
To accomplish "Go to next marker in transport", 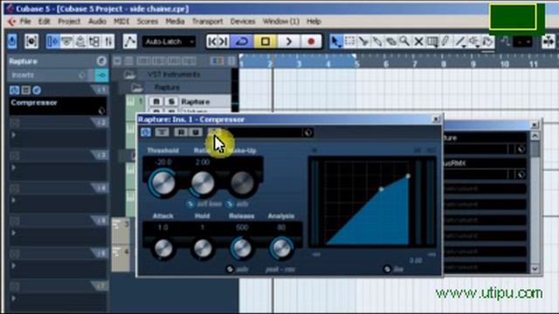I will (x=224, y=42).
